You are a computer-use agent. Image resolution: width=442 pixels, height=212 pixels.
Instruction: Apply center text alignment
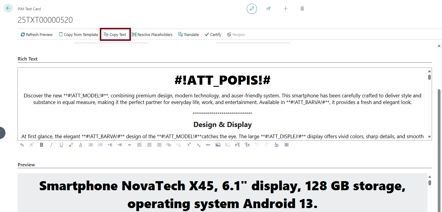tap(149, 145)
